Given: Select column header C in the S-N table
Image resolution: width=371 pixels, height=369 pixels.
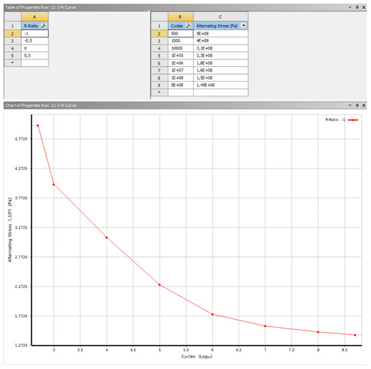Looking at the screenshot, I should coord(221,17).
